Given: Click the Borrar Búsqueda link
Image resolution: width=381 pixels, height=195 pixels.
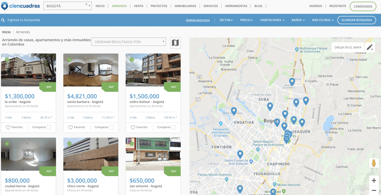Looking at the screenshot, I should click(198, 20).
